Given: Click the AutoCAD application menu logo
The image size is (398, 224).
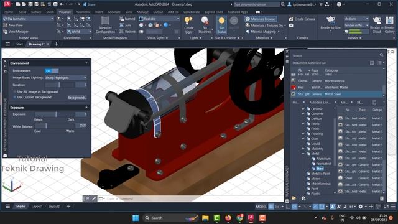Looking at the screenshot, I should click(x=7, y=4).
